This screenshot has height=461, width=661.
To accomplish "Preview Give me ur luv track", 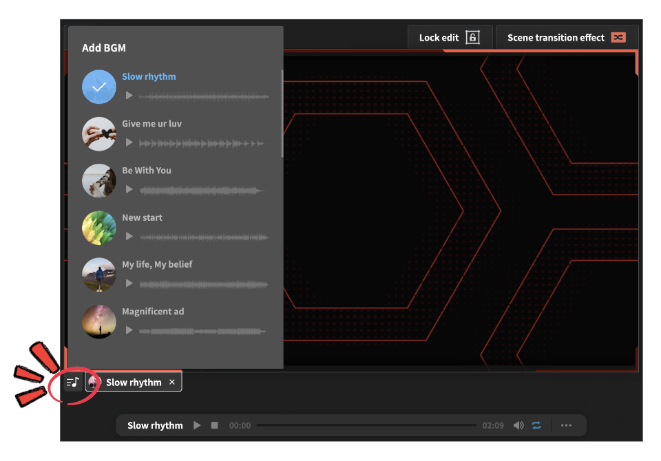I will coord(129,143).
